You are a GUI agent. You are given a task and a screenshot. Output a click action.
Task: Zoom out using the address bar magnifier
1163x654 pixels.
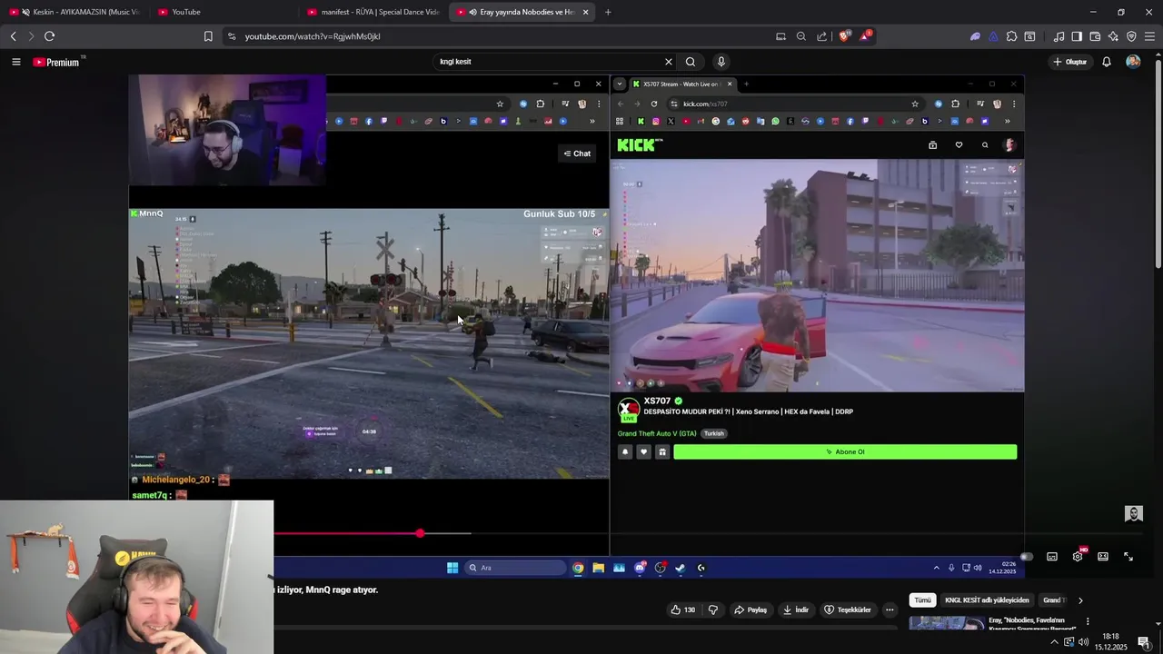pyautogui.click(x=801, y=36)
